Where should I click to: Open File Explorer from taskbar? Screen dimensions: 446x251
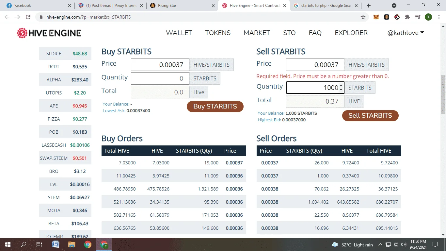click(72, 244)
